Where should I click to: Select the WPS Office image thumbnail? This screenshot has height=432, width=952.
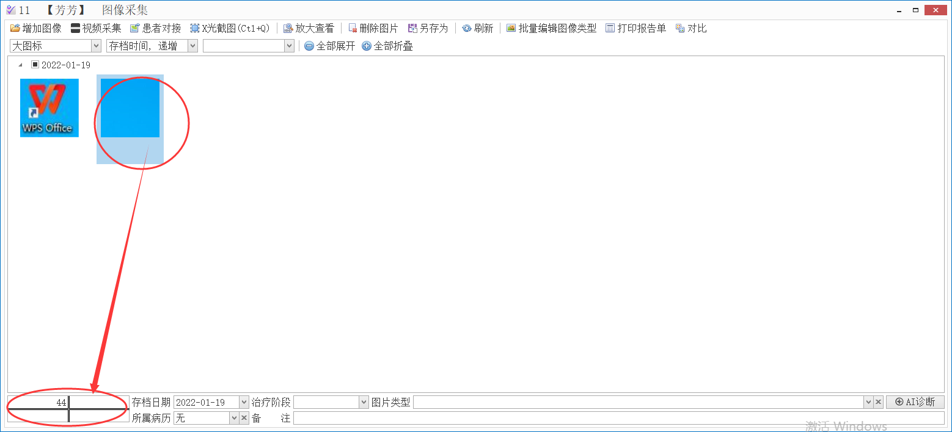click(49, 108)
